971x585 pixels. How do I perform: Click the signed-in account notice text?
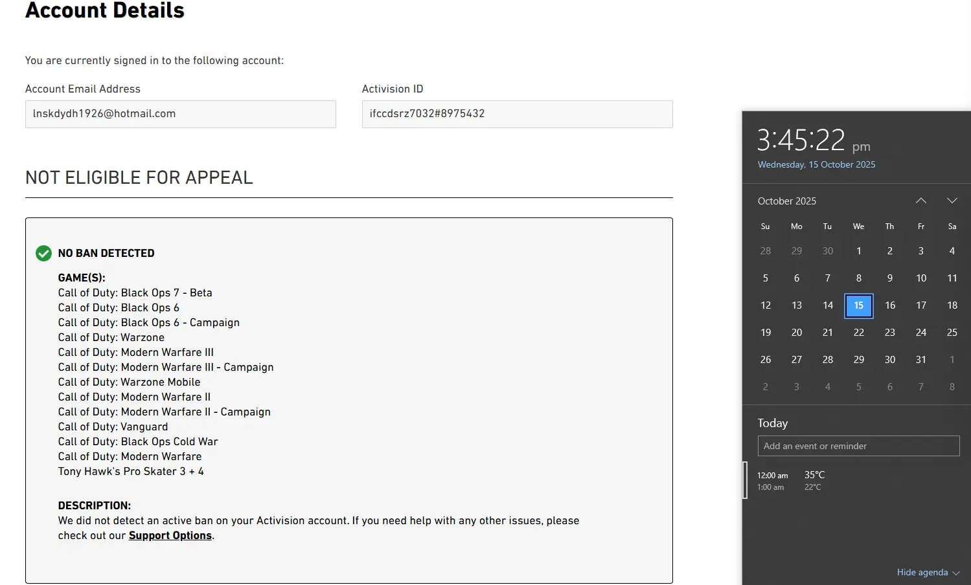pos(154,60)
